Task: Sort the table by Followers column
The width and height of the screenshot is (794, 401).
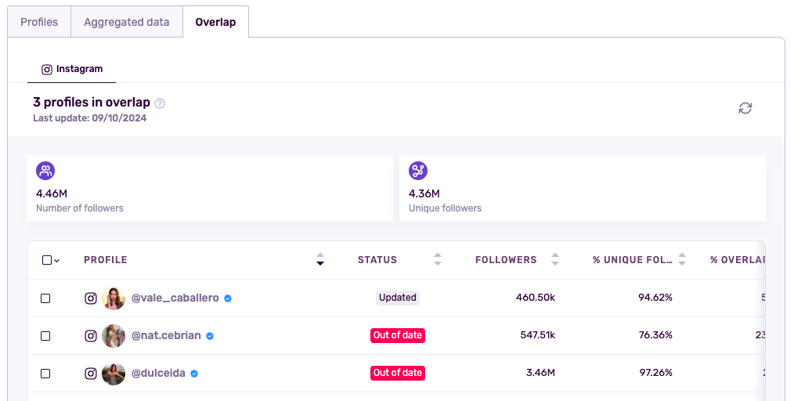Action: tap(555, 259)
